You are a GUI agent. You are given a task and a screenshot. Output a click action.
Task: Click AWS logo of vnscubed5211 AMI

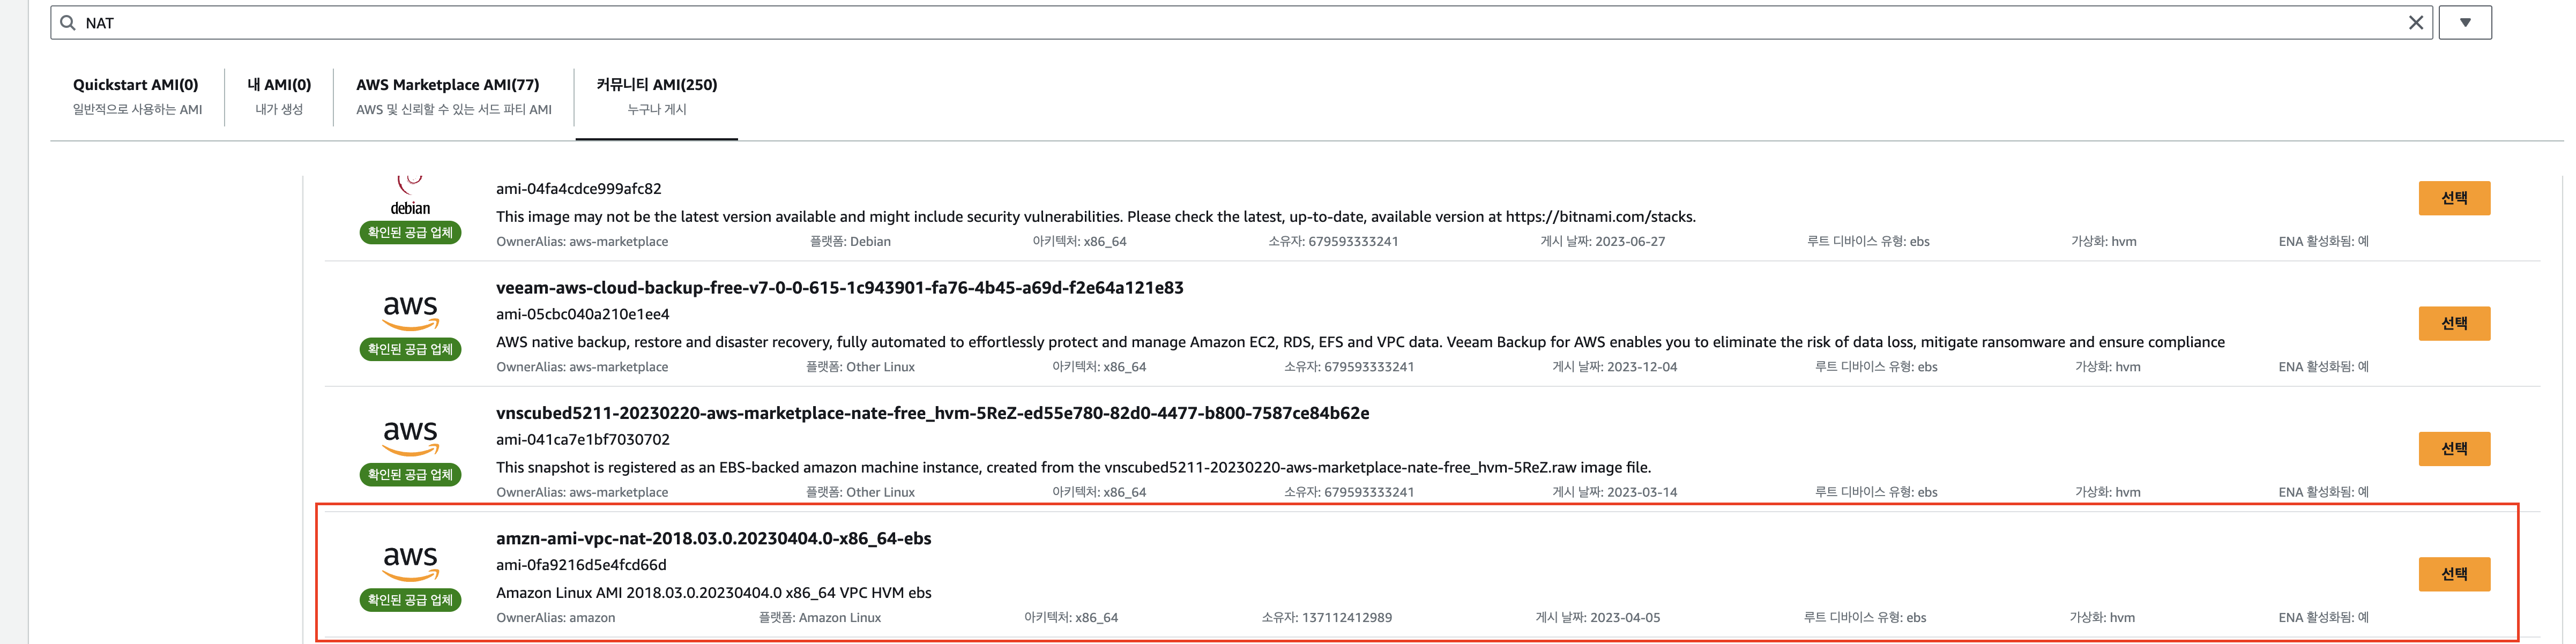tap(410, 436)
